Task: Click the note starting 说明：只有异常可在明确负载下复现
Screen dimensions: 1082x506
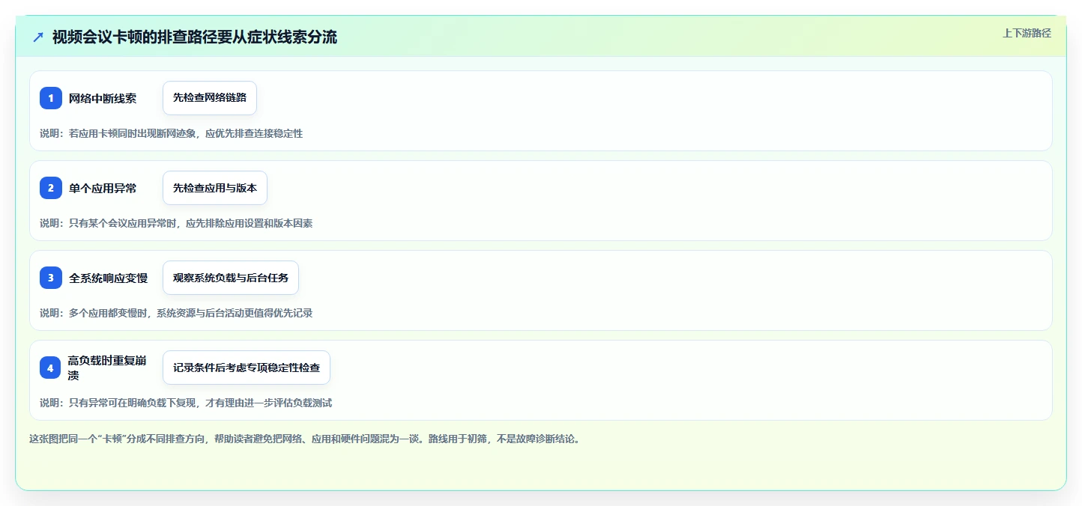Action: 186,403
